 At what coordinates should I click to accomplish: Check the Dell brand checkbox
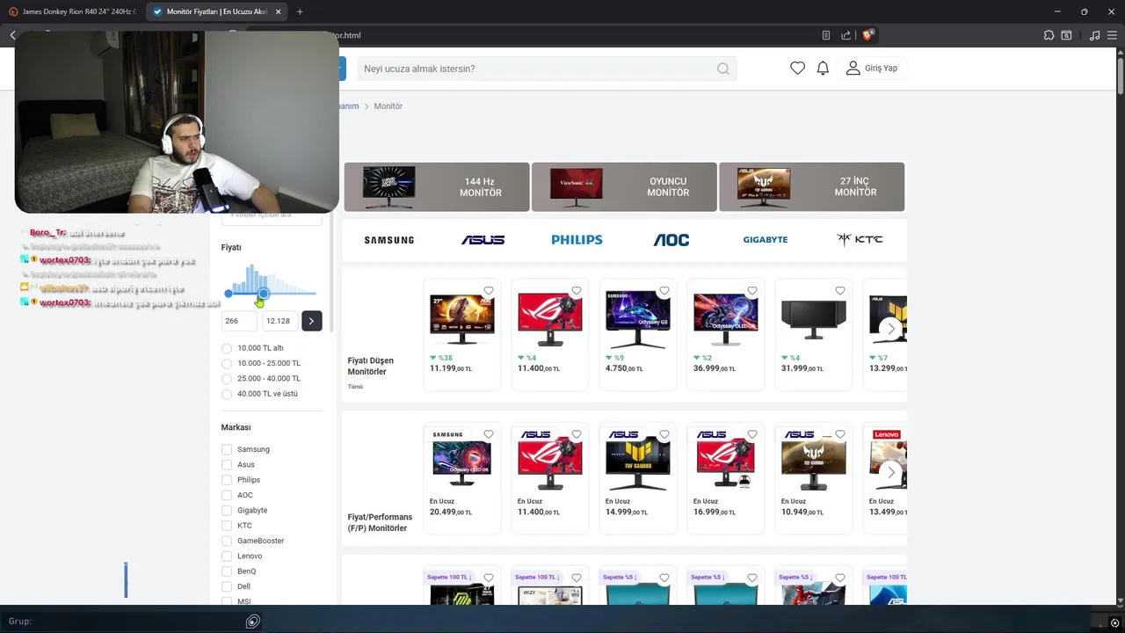pos(227,586)
